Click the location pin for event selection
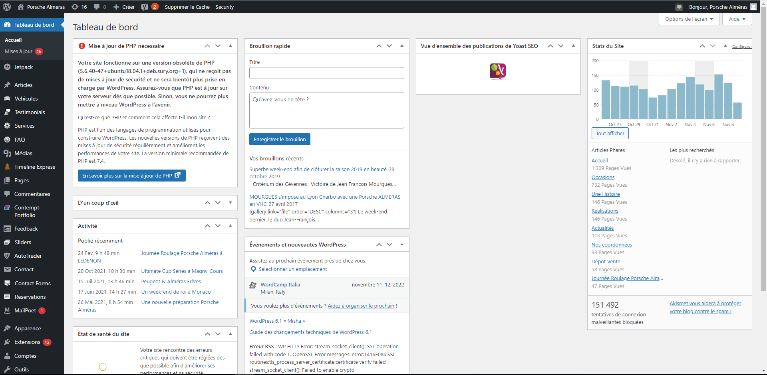 (x=253, y=269)
